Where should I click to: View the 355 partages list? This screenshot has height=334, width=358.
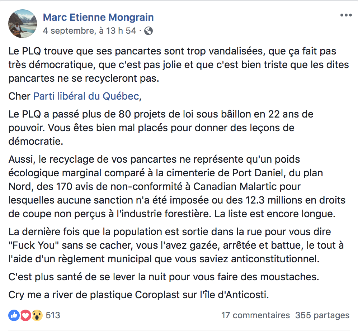point(322,315)
